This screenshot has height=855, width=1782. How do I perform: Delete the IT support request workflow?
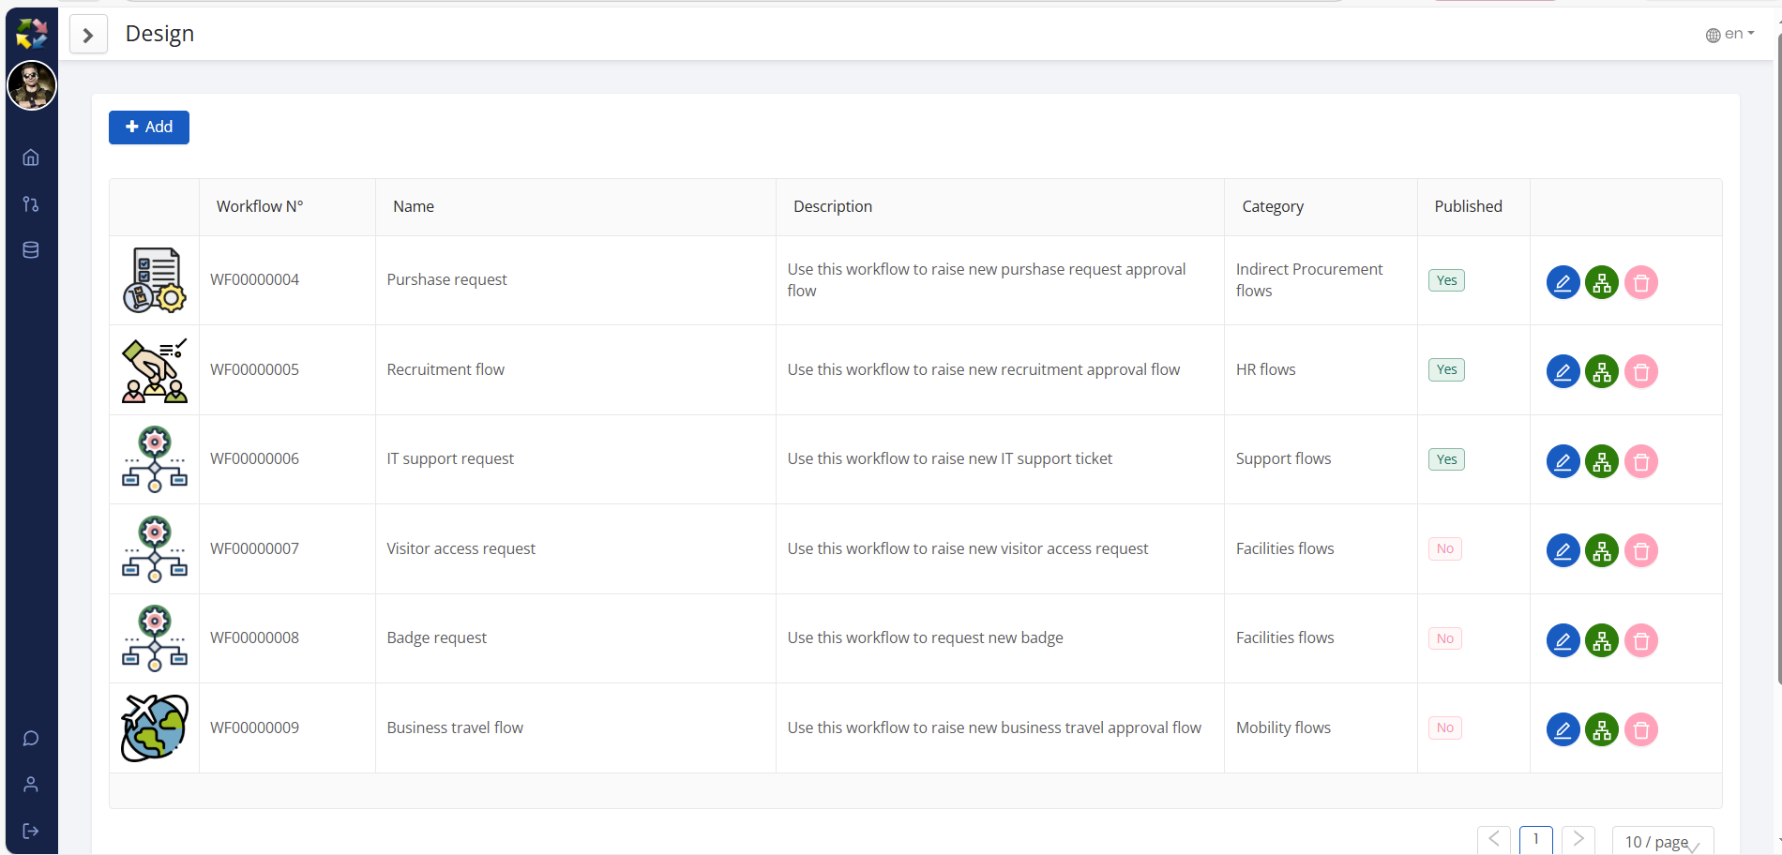[1641, 461]
